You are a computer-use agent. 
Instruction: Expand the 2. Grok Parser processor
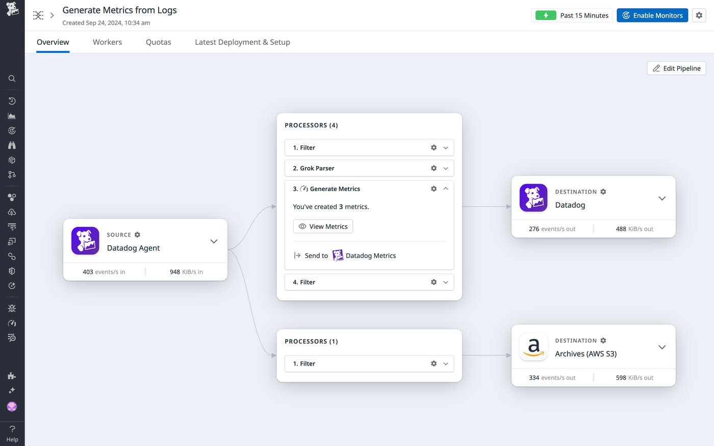click(x=446, y=168)
